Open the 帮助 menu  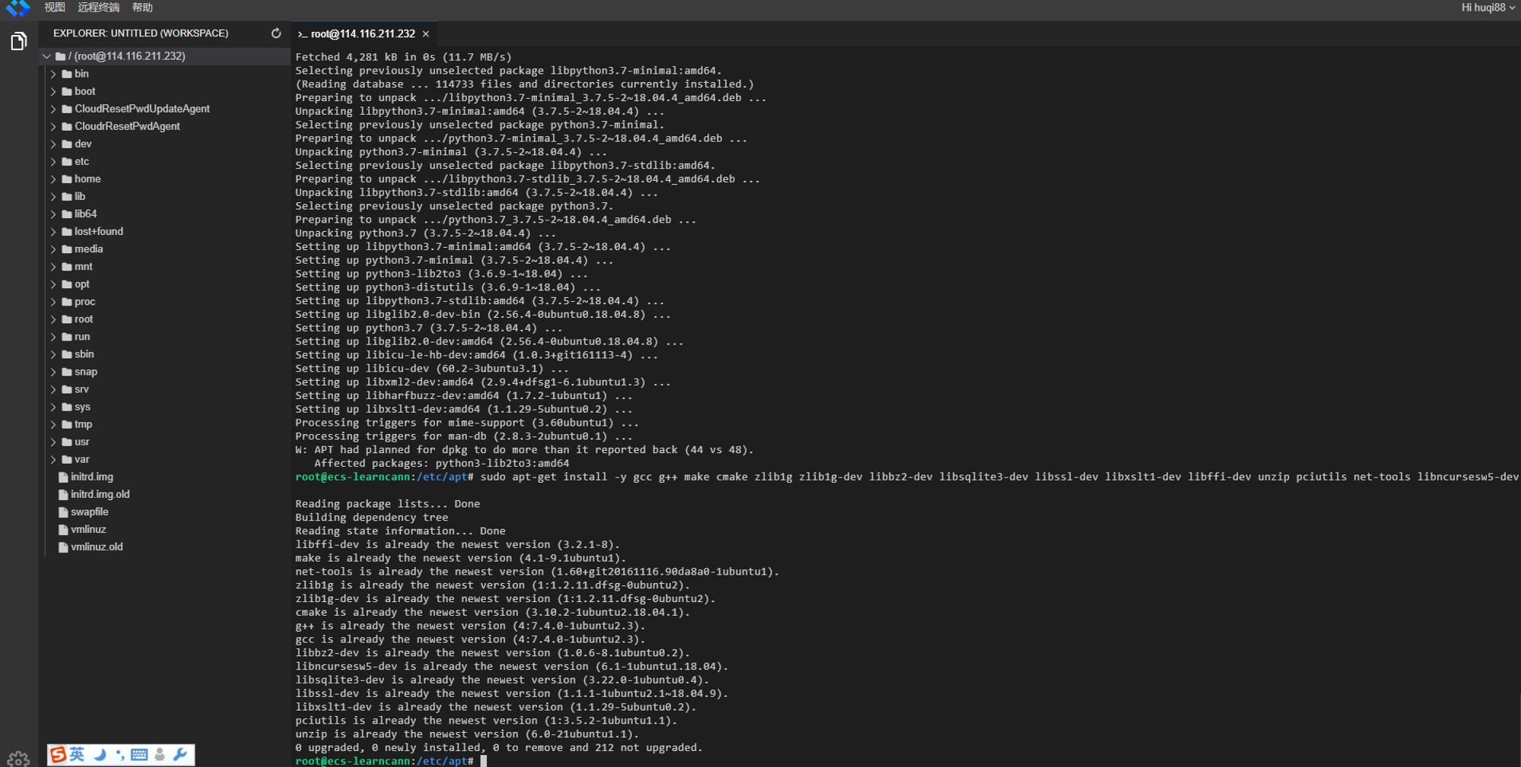142,8
